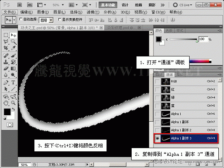224x168 pixels.
Task: Select the 设计 workspace button
Action: coord(125,5)
